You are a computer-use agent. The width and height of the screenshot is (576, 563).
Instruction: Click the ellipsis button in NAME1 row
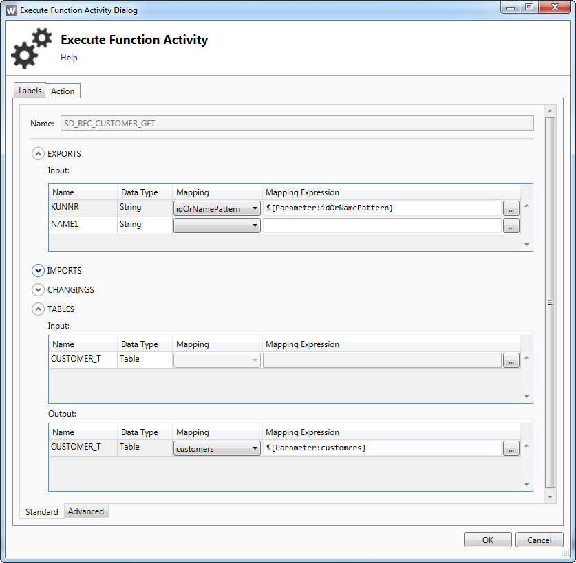pos(511,225)
